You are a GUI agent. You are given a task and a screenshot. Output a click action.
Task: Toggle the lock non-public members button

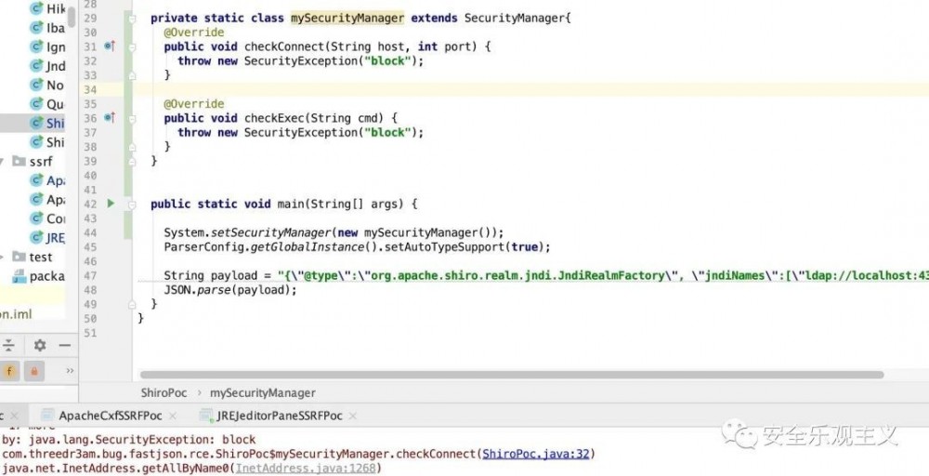tap(33, 371)
